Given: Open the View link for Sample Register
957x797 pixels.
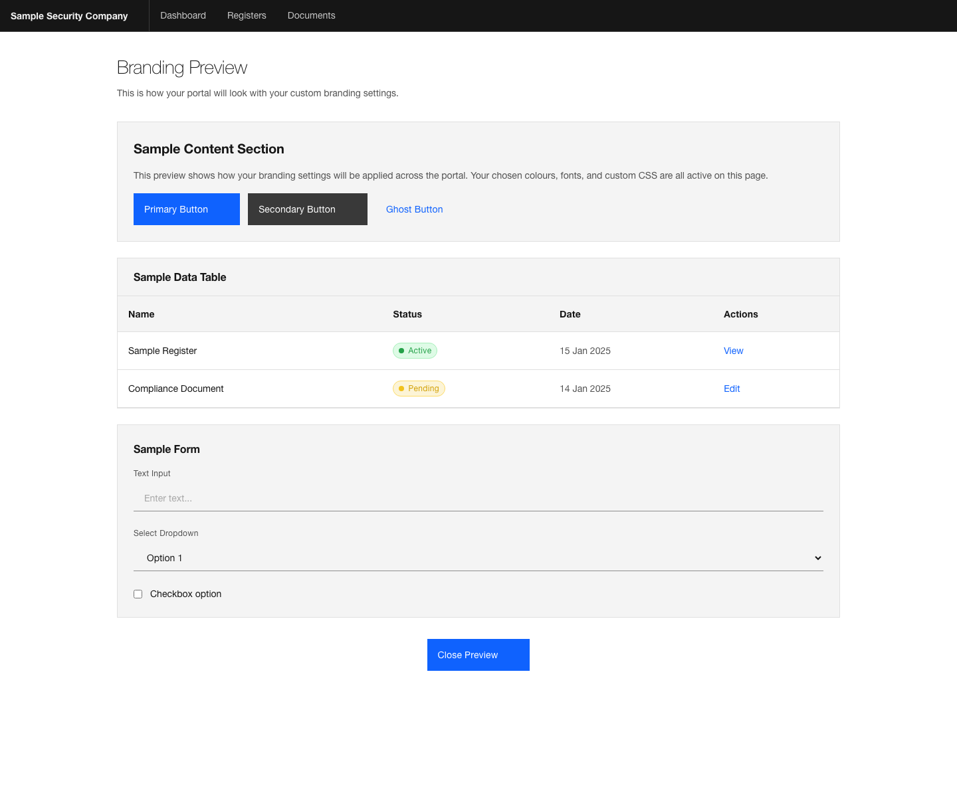Looking at the screenshot, I should tap(733, 351).
